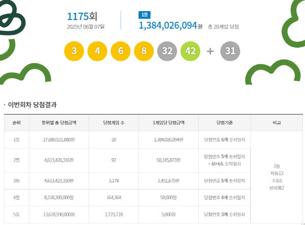Click the 3등 criterion 당첨번호 5개 숫자일치

225,181
